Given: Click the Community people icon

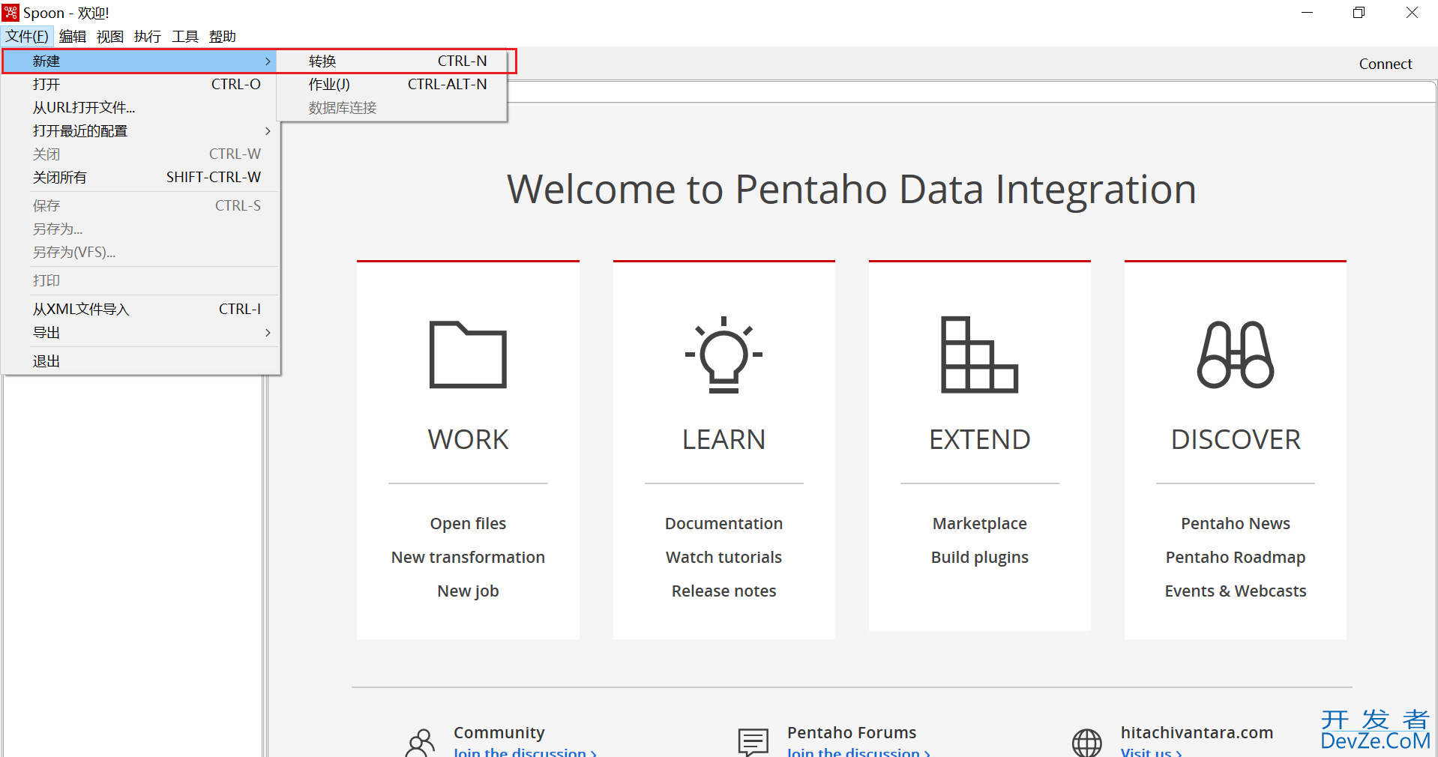Looking at the screenshot, I should click(x=420, y=743).
